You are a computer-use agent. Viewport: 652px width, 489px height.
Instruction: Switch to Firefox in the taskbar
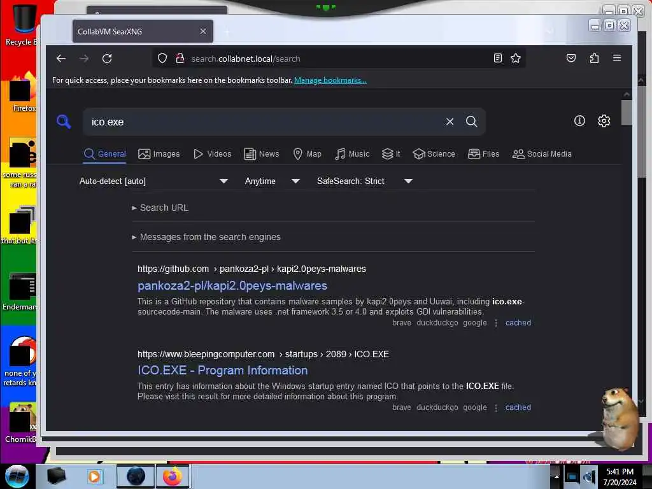click(172, 476)
